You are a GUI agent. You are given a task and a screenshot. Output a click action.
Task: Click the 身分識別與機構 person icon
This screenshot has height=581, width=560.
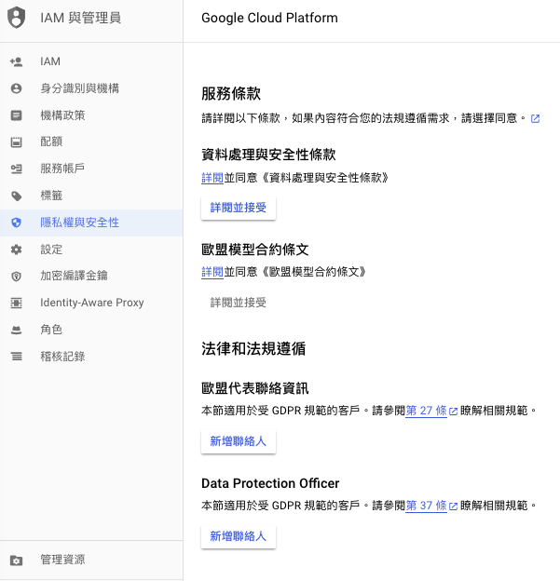17,88
